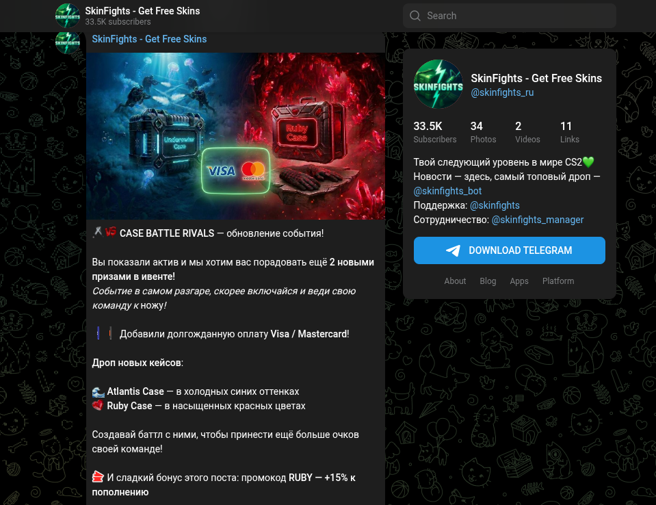Screen dimensions: 656x505
Task: Click the 2 Videos counter
Action: (527, 132)
